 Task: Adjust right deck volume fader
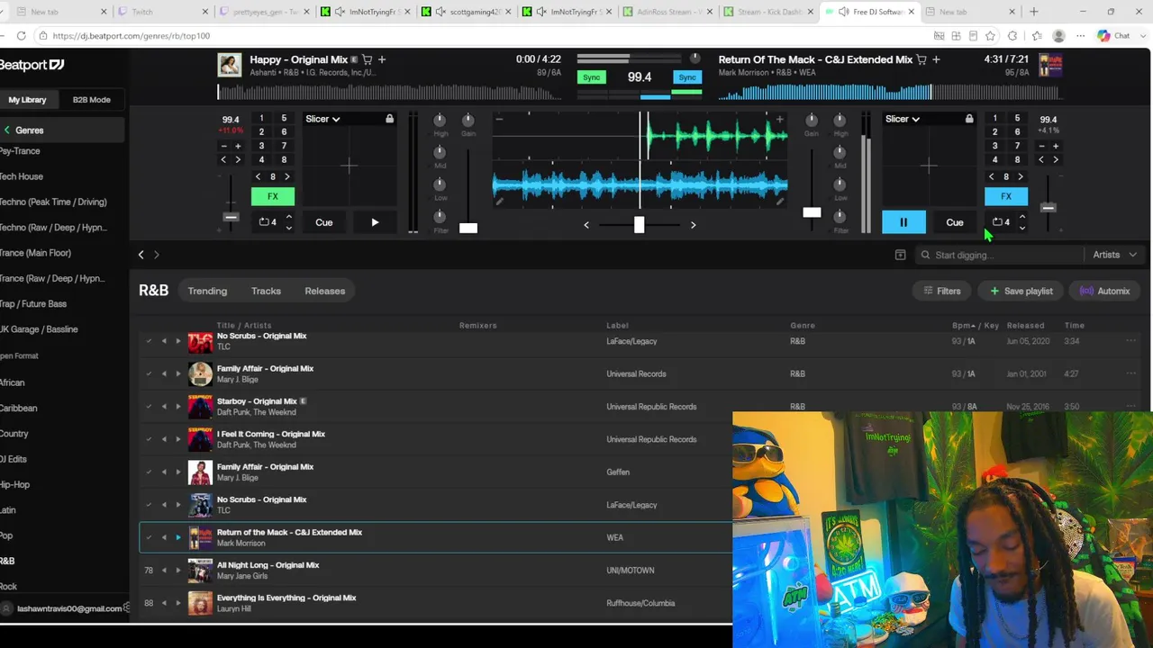point(812,212)
